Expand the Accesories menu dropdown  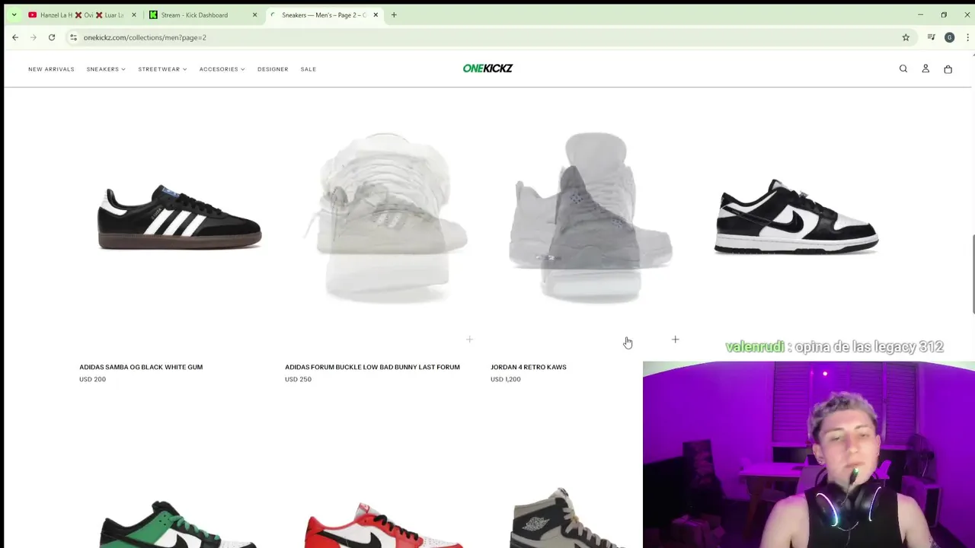tap(222, 69)
